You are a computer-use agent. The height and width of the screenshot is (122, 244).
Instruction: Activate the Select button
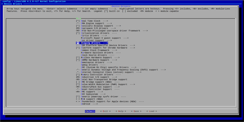(x=90, y=111)
